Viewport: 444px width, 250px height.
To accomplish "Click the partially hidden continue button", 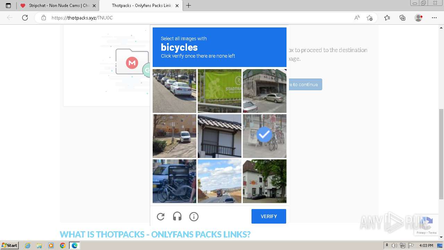I will click(x=305, y=84).
